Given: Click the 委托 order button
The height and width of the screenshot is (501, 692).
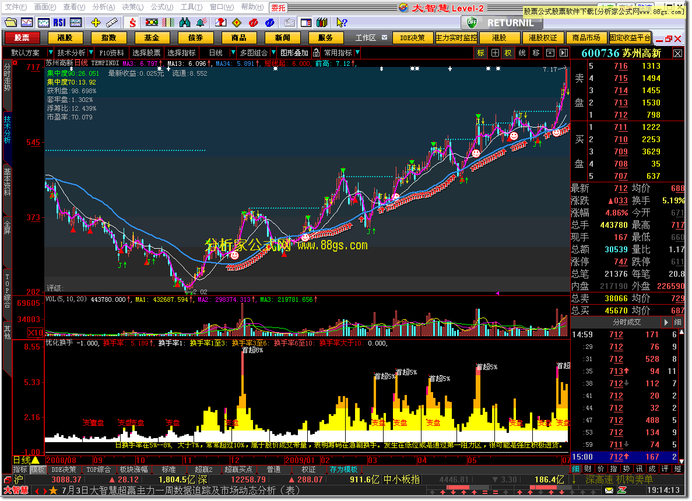Looking at the screenshot, I should pos(278,8).
